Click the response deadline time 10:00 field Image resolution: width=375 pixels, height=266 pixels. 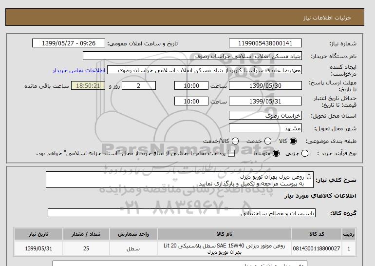[x=191, y=85]
